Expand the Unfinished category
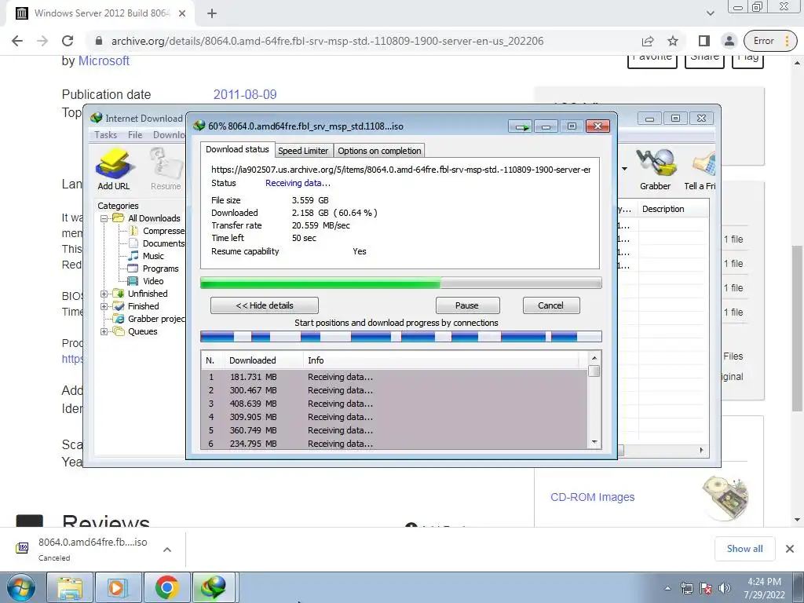804x603 pixels. [x=104, y=294]
